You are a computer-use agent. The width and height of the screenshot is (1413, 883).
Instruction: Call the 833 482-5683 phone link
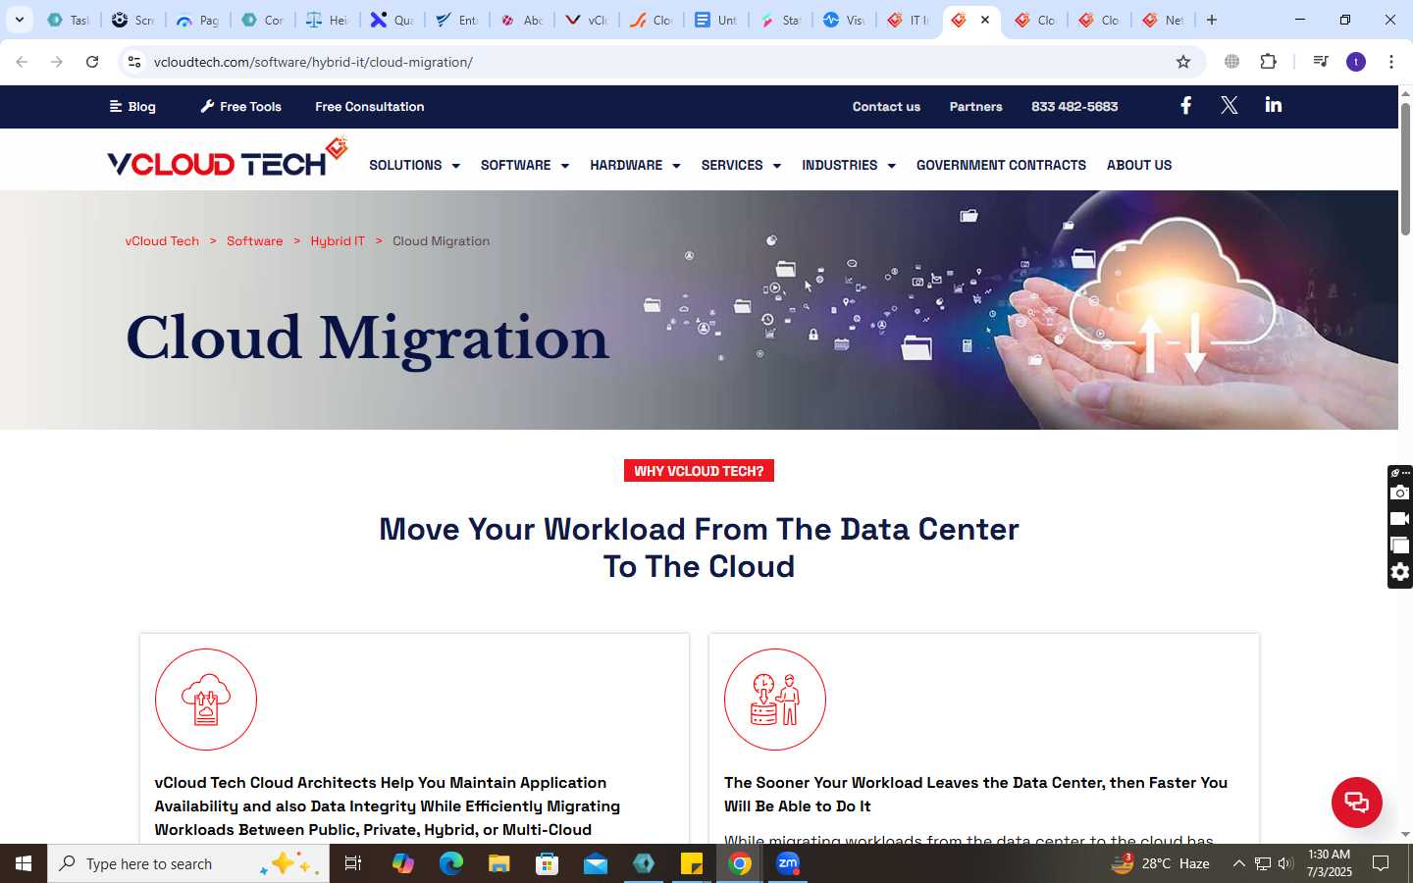pyautogui.click(x=1074, y=106)
